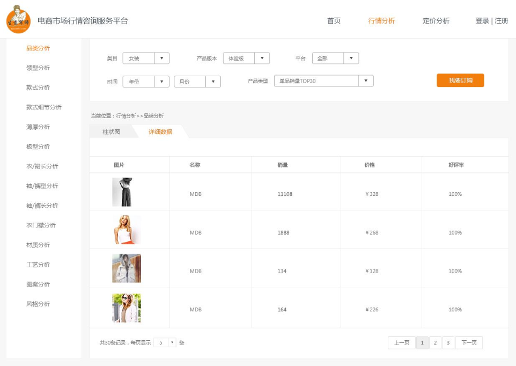The width and height of the screenshot is (516, 366).
Task: Select 领型分析 in the left sidebar
Action: [38, 68]
